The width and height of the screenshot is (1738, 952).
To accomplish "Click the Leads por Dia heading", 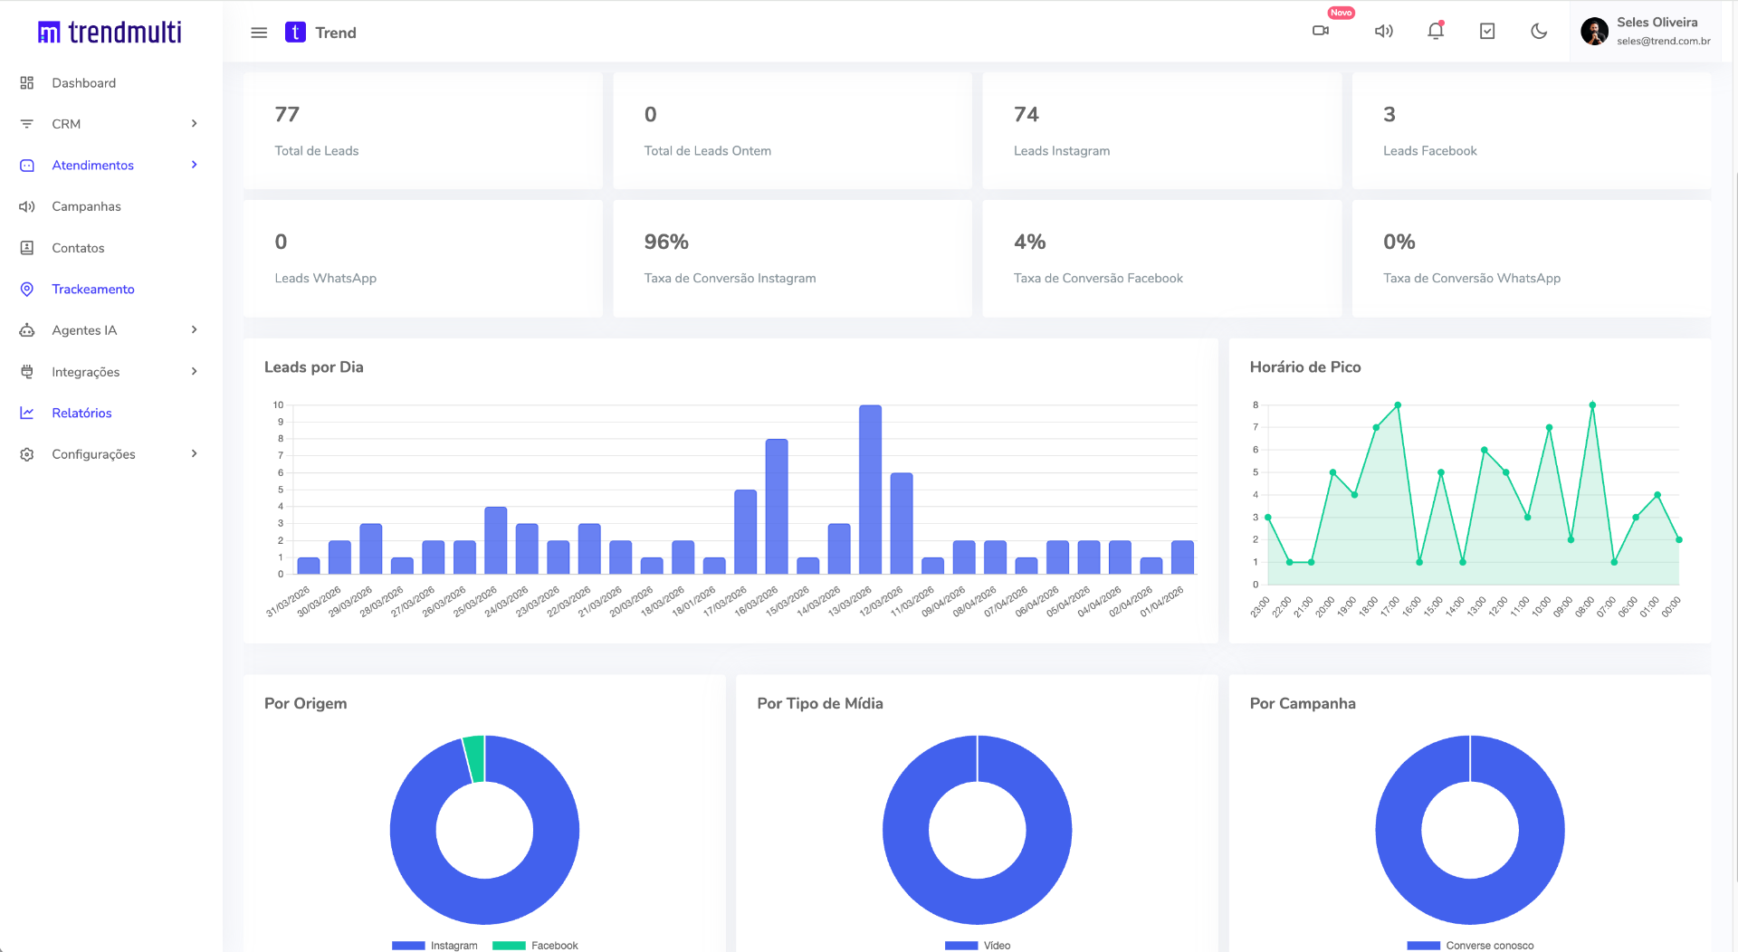I will (x=314, y=367).
